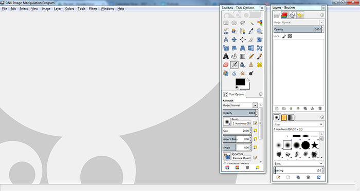Select the Bucket Fill tool
This screenshot has width=360, height=191.
tap(234, 56)
